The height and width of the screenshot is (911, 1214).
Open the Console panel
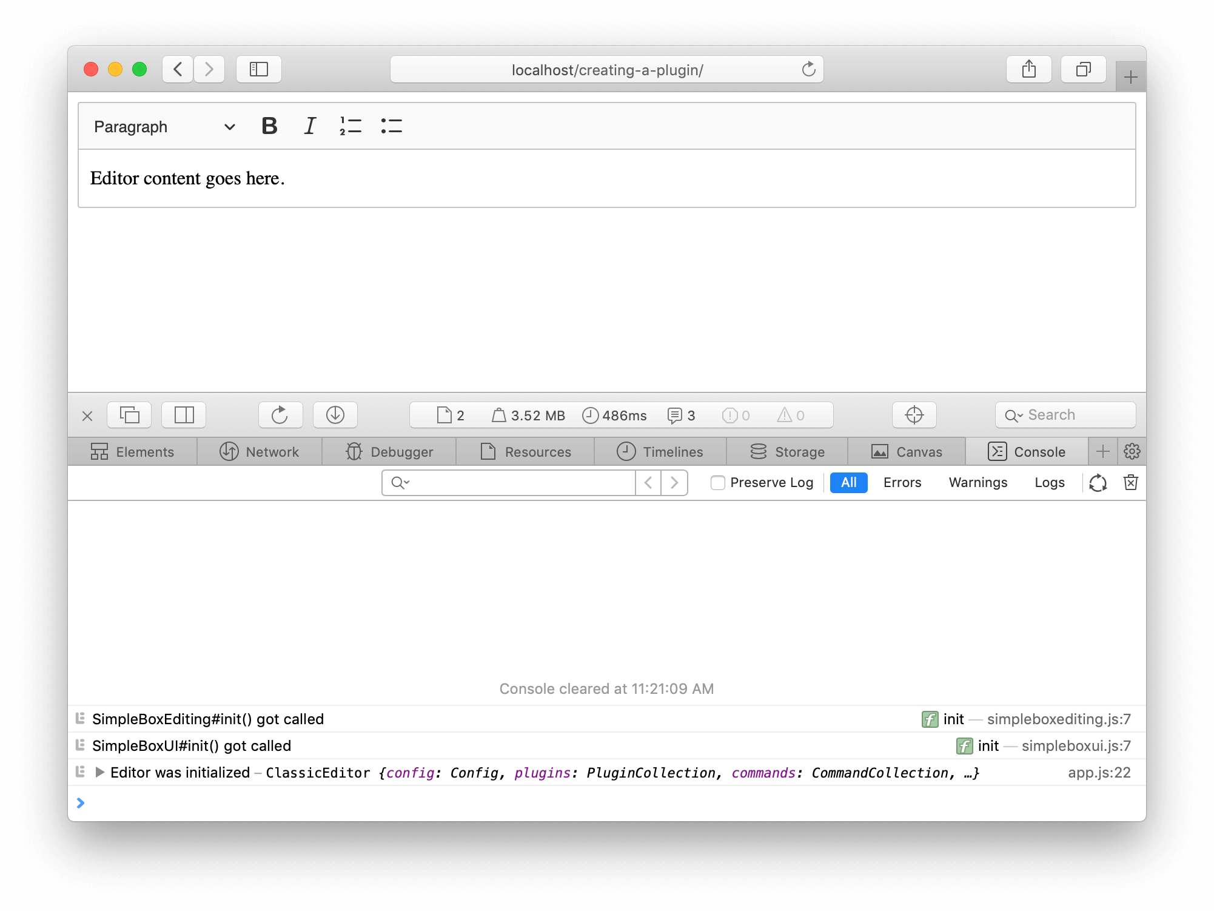click(x=1028, y=452)
